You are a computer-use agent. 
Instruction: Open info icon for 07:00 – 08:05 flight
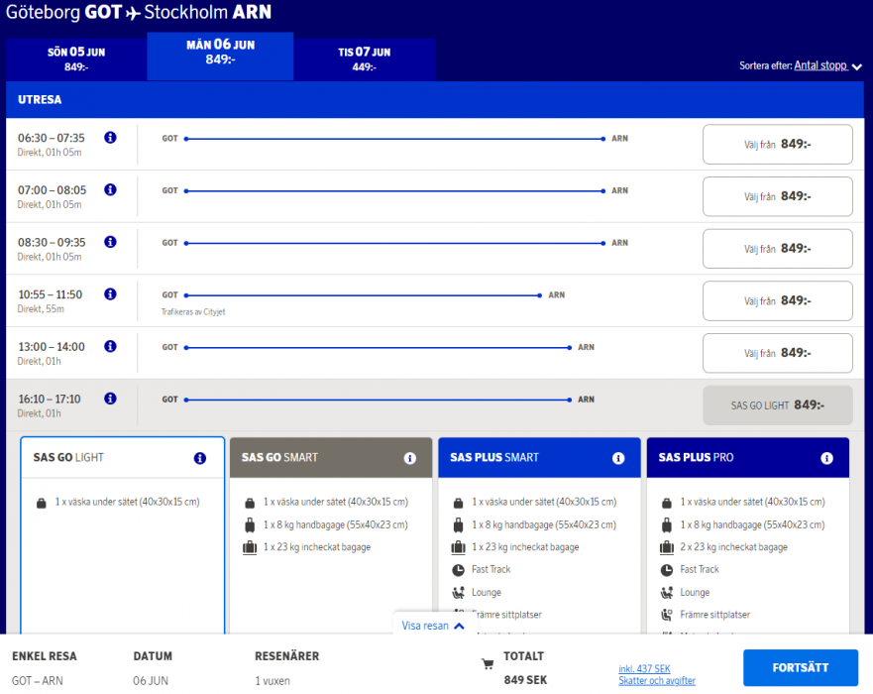[110, 189]
